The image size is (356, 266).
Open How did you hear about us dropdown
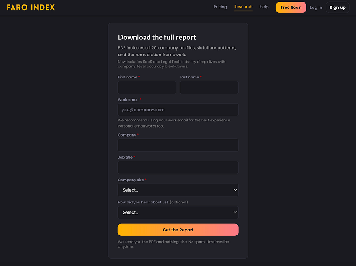click(178, 212)
